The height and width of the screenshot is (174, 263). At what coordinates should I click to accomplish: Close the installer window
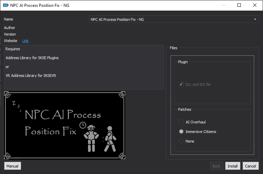[255, 5]
